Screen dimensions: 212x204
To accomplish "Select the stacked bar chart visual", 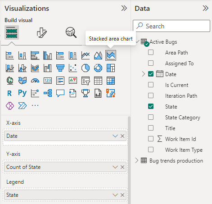I will click(10, 55).
